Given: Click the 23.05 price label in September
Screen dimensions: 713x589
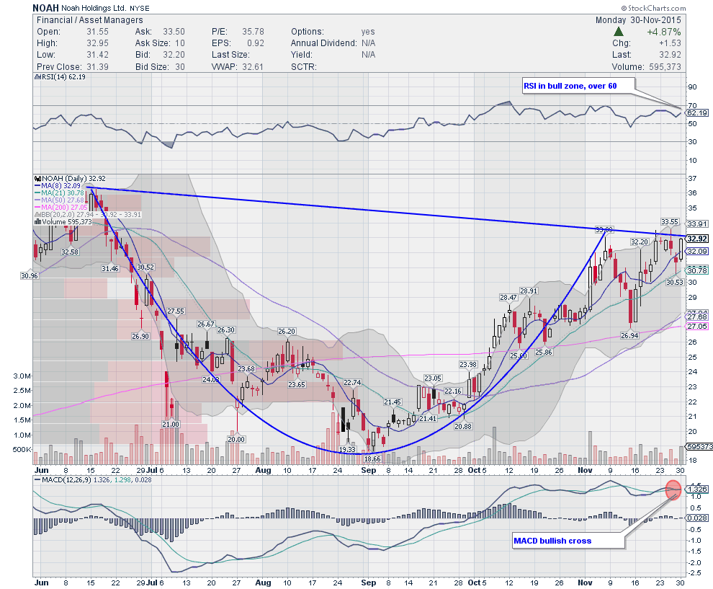Looking at the screenshot, I should click(x=433, y=378).
